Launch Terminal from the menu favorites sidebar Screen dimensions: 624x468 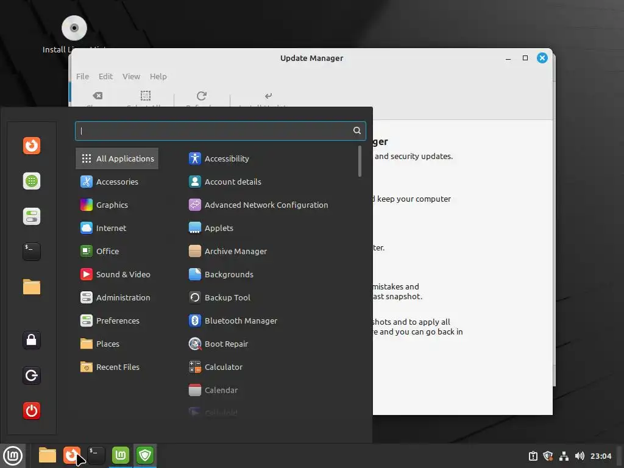[32, 252]
